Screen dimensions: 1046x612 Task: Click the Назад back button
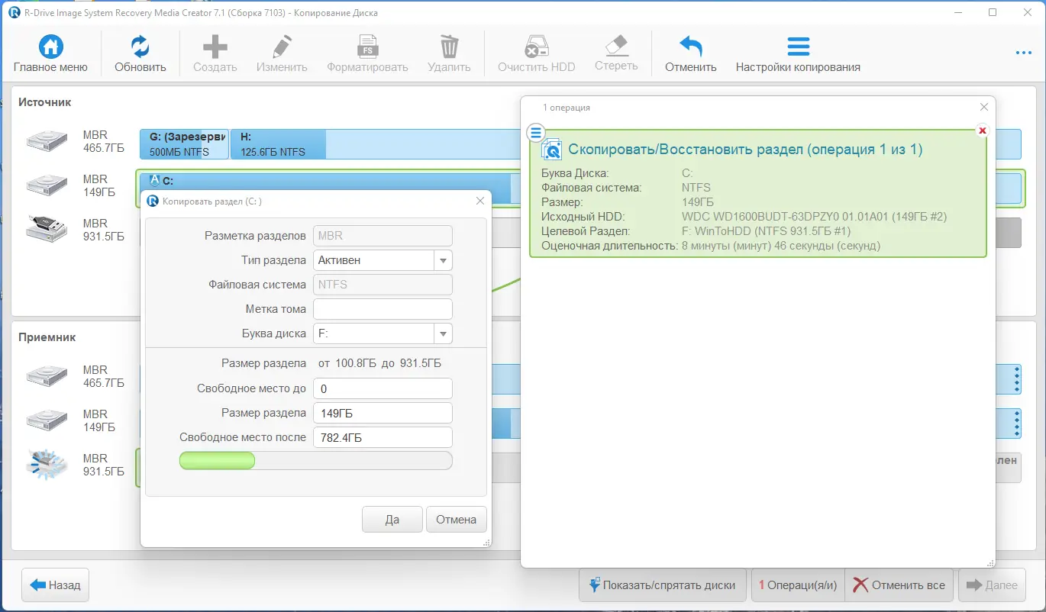pyautogui.click(x=56, y=585)
